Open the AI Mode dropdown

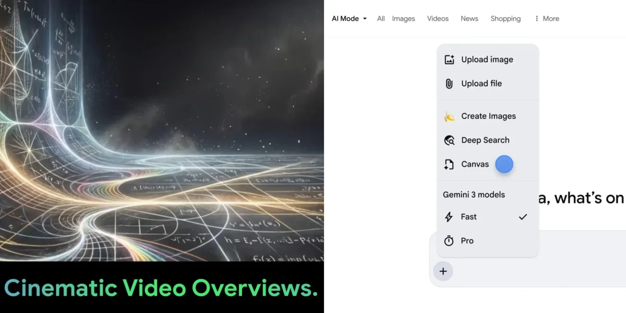(348, 18)
